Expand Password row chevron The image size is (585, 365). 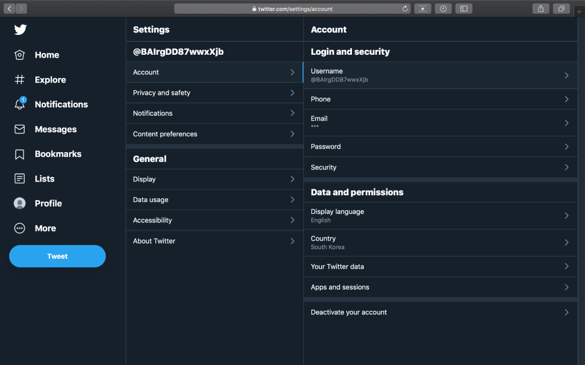(x=566, y=147)
